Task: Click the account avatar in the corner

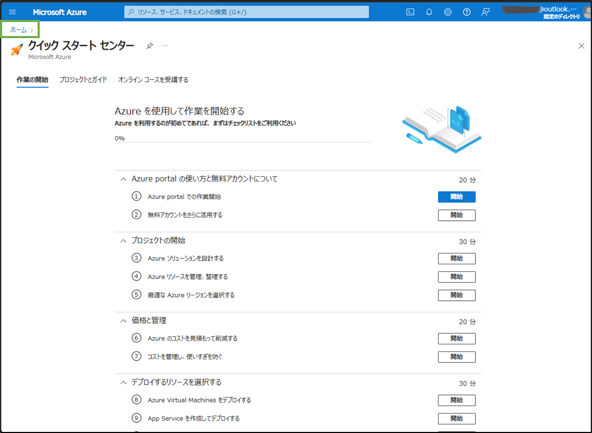Action: 588,12
